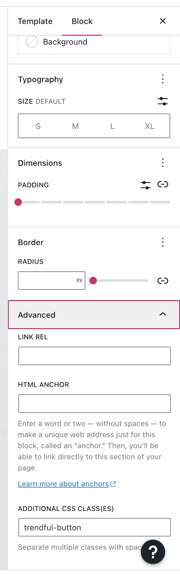Open the PX unit selector for radius

(x=79, y=281)
